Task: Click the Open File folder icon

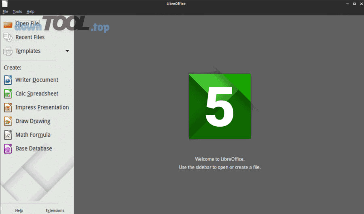Action: (8, 24)
